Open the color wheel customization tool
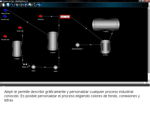Screen dimensions: 150x124 (17, 5)
